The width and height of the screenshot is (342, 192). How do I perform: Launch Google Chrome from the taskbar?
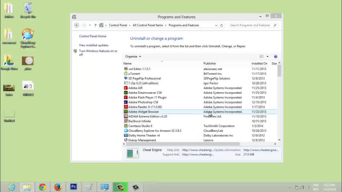42,187
